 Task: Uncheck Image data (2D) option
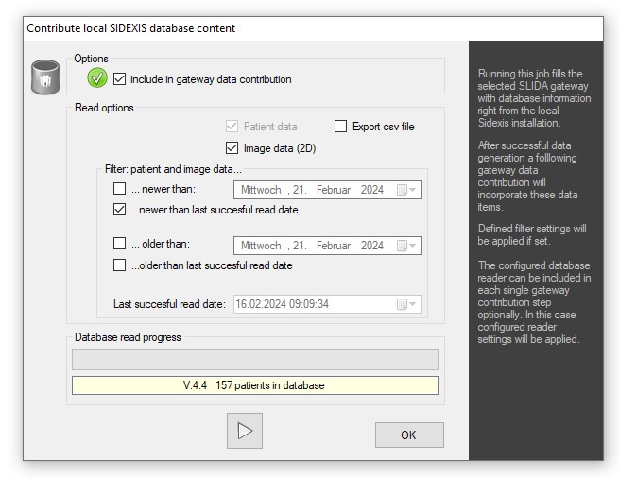coord(232,147)
